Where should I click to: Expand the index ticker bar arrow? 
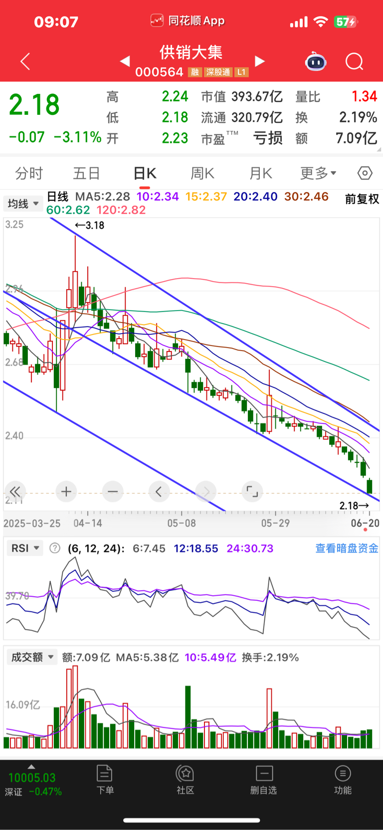[x=31, y=767]
